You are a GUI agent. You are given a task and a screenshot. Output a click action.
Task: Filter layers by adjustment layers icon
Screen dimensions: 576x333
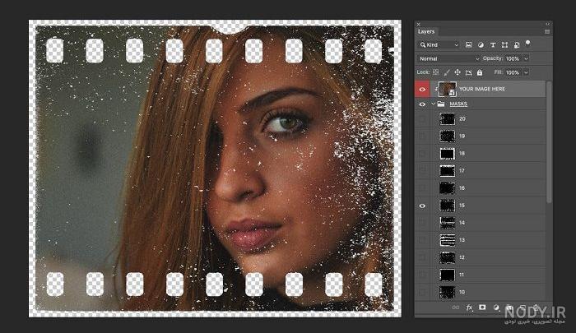click(x=481, y=44)
